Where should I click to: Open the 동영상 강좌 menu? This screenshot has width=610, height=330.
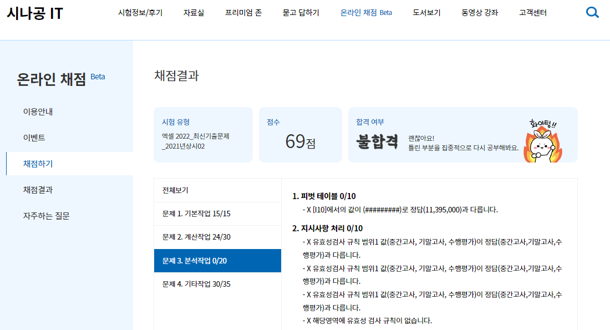pyautogui.click(x=480, y=13)
